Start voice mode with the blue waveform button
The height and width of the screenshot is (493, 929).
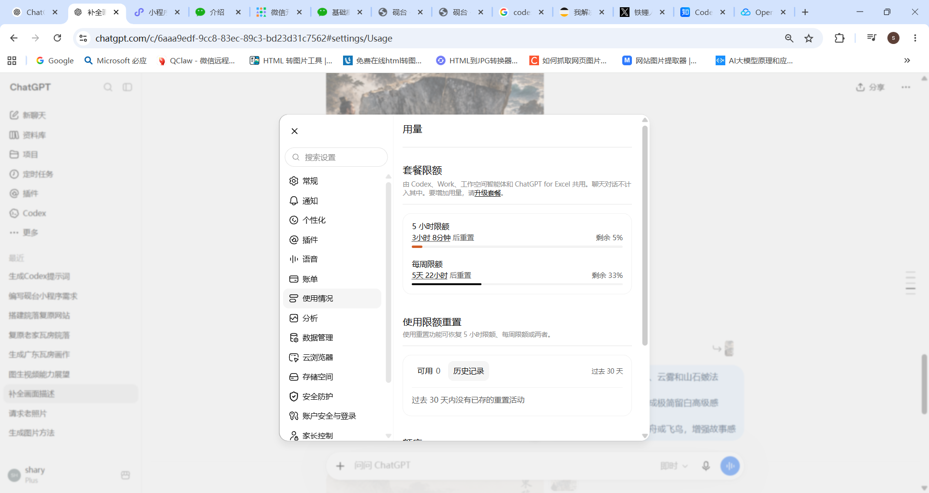click(730, 466)
